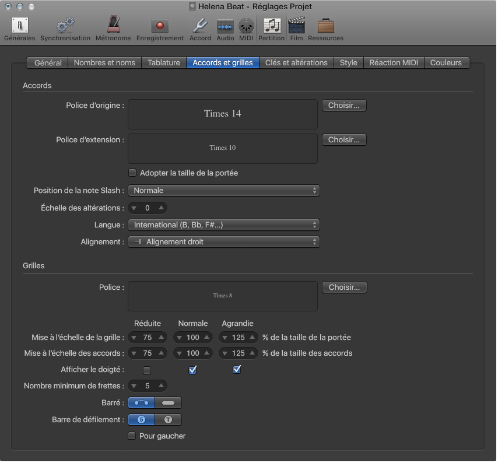The width and height of the screenshot is (498, 463).
Task: Open the Synchronisation gear icon
Action: [65, 26]
